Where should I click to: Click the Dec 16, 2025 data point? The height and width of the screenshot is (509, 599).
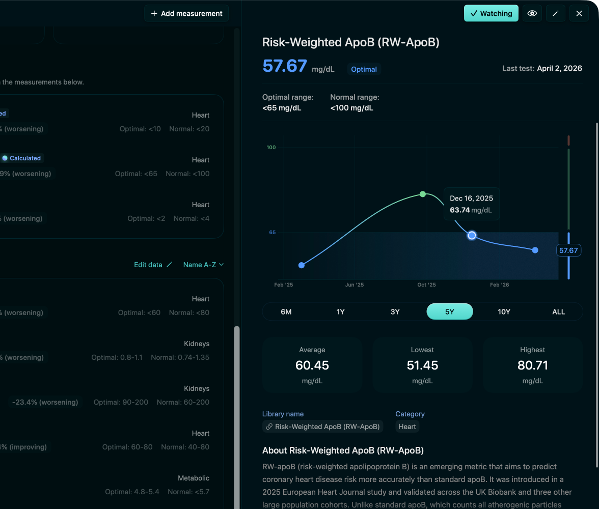(472, 235)
